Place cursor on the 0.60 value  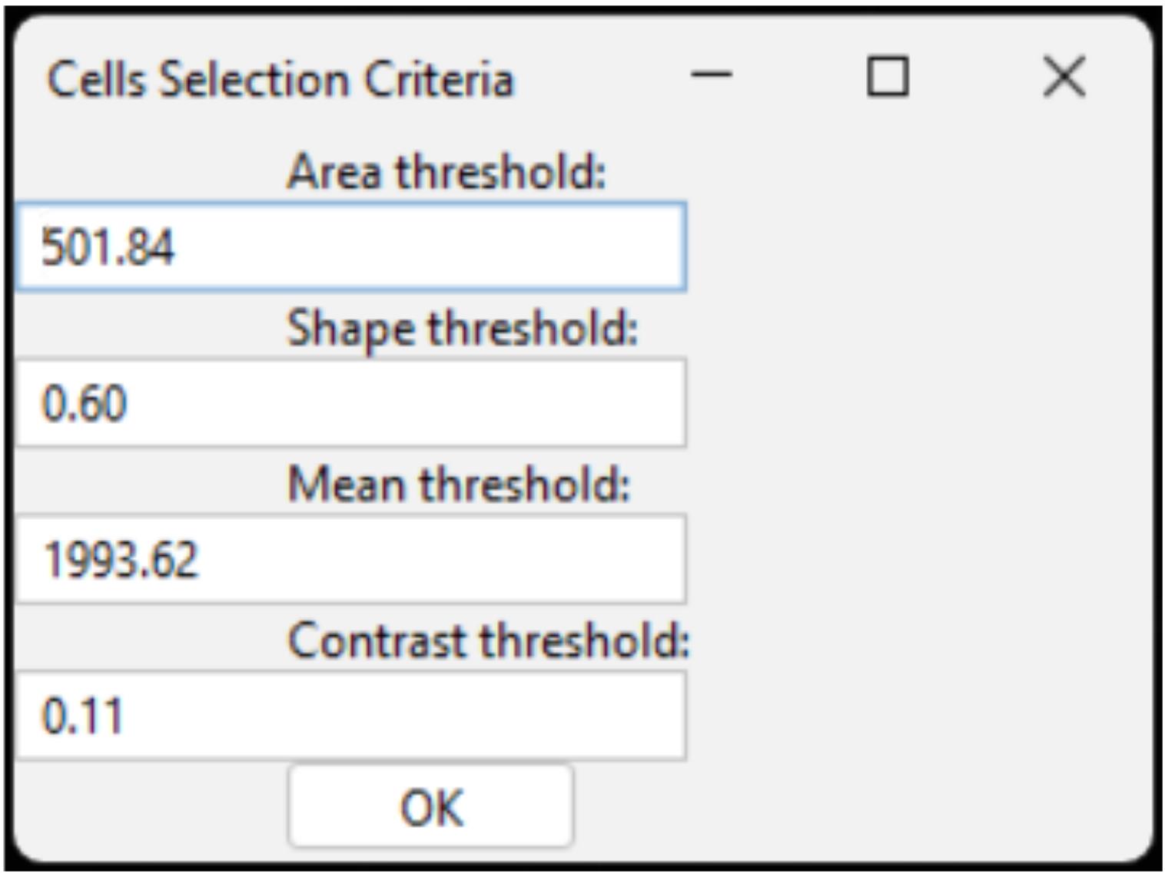(x=85, y=404)
